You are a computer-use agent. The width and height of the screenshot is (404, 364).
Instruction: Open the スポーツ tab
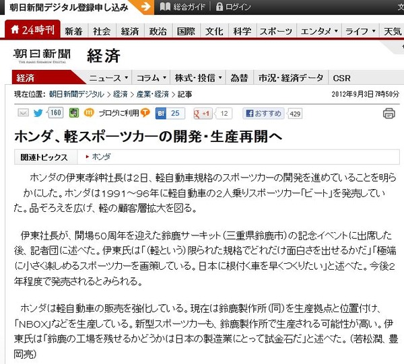[x=276, y=31]
